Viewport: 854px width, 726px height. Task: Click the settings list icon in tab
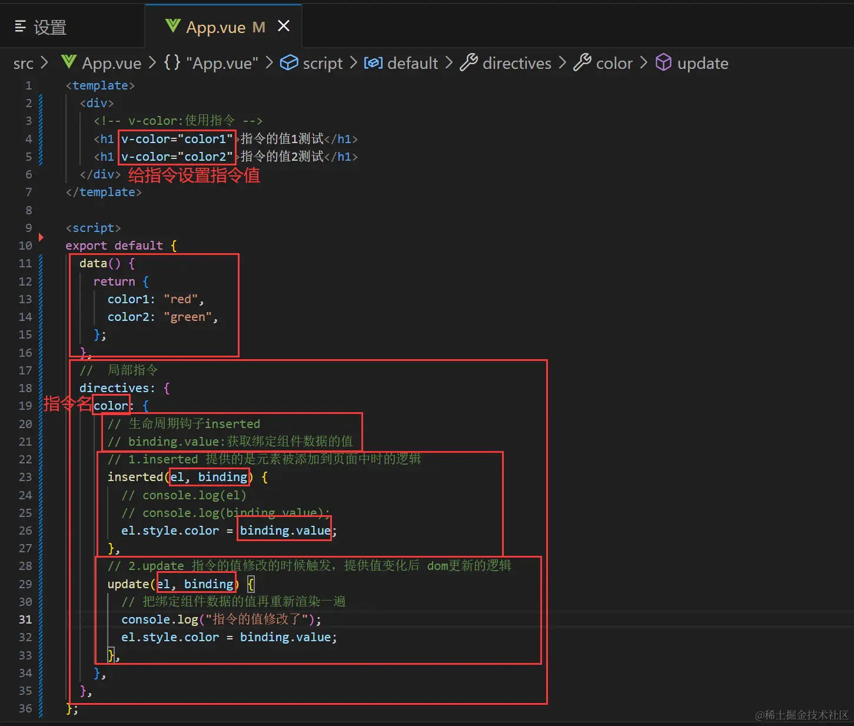point(20,26)
